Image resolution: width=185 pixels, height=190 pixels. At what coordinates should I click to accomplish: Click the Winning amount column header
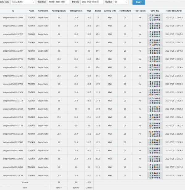coord(59,10)
